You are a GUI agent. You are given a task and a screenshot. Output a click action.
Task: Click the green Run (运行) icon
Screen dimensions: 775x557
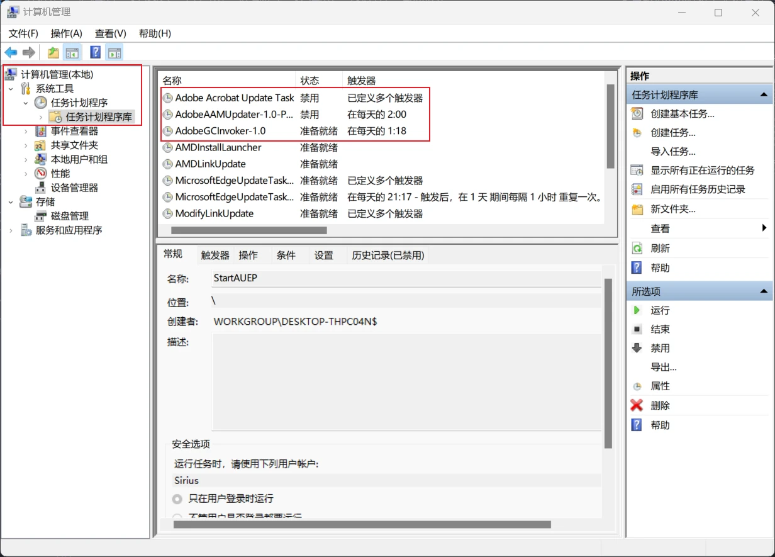coord(637,310)
